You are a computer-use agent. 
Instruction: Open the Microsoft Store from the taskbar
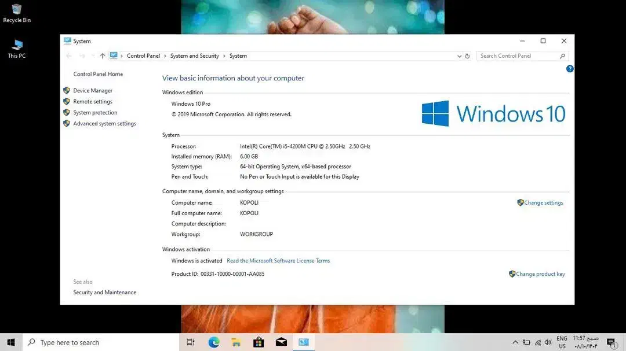(259, 342)
